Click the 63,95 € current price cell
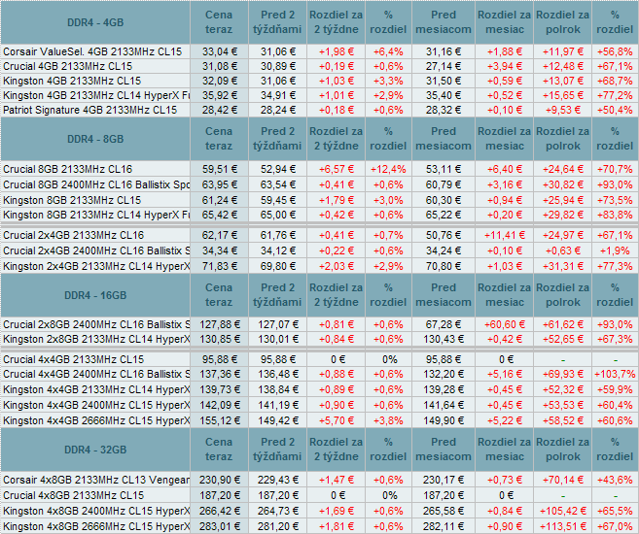The width and height of the screenshot is (639, 534). point(219,184)
